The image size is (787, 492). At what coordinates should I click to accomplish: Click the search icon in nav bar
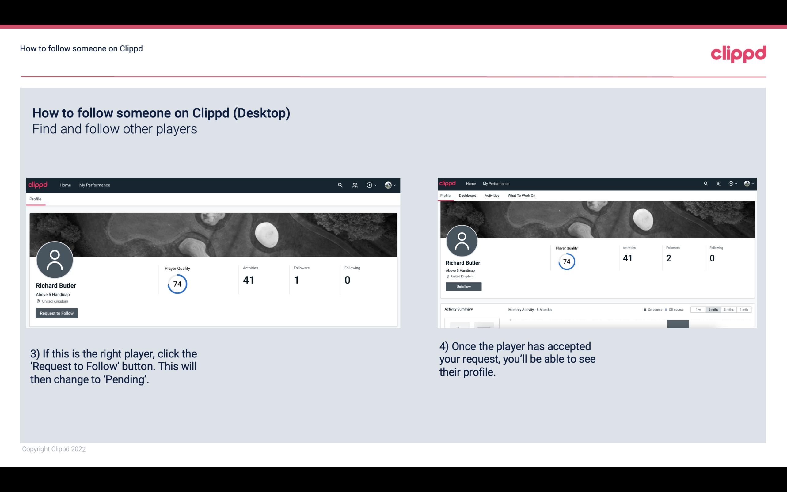pyautogui.click(x=339, y=185)
